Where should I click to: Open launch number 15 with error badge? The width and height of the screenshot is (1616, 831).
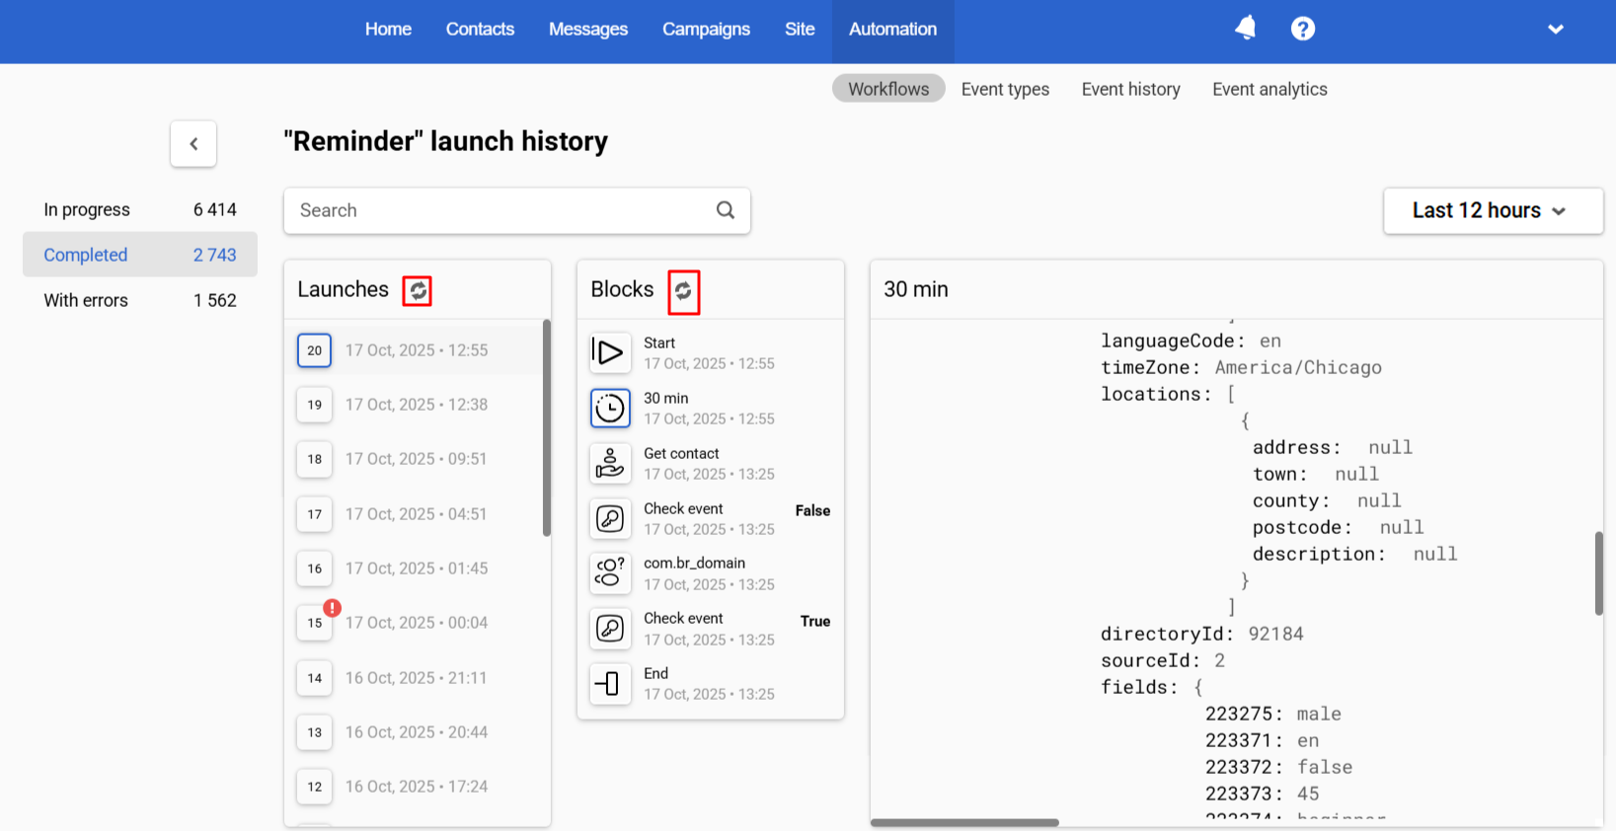[314, 623]
